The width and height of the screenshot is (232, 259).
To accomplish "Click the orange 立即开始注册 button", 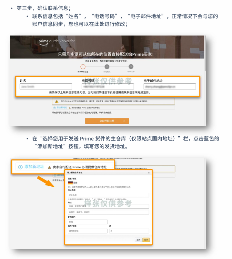I will [107, 121].
